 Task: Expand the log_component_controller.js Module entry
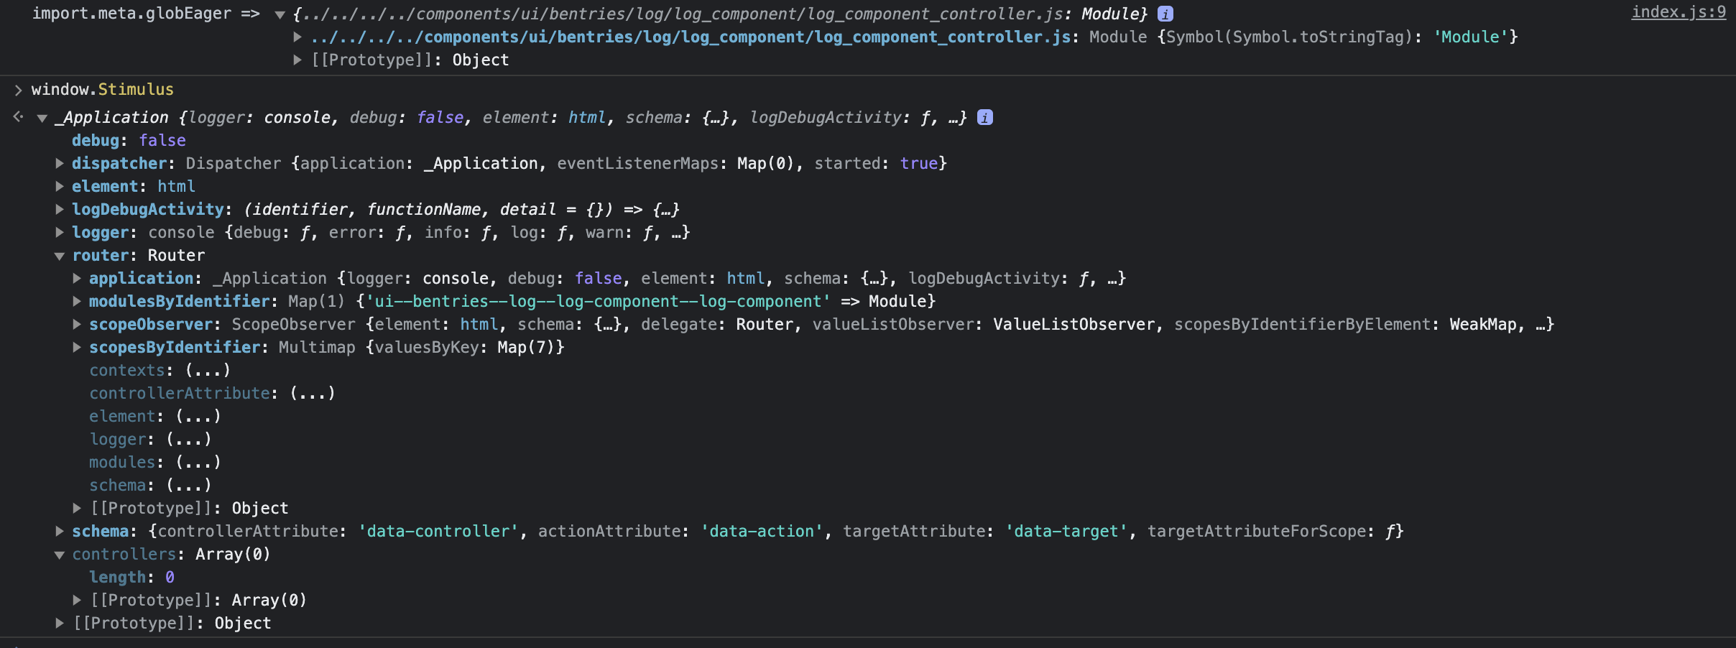click(x=297, y=37)
